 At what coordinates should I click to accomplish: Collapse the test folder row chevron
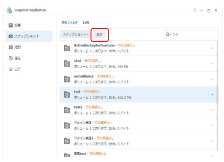tap(212, 95)
